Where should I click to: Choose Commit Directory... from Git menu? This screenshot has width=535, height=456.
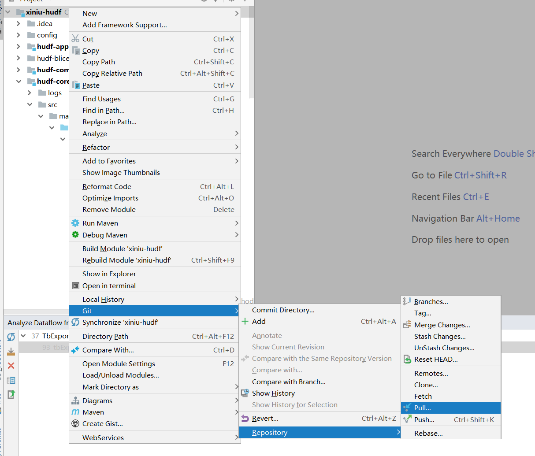(x=283, y=310)
